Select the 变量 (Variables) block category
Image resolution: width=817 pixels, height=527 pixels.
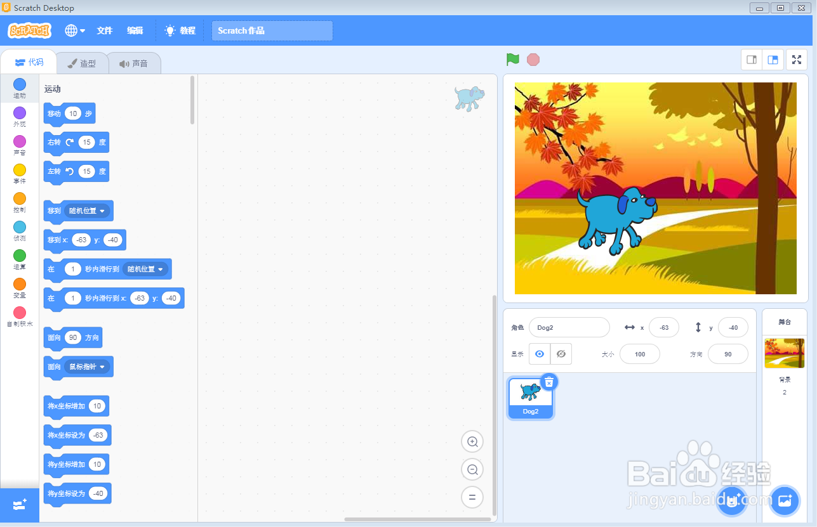point(19,289)
